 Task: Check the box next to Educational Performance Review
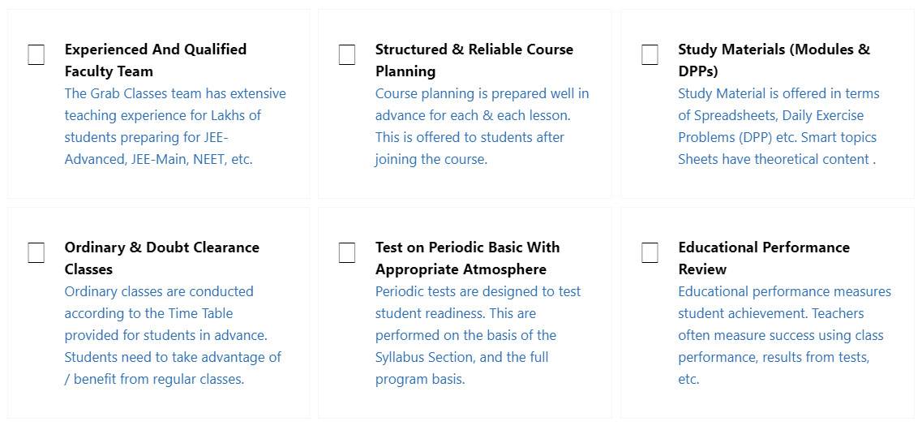point(650,253)
